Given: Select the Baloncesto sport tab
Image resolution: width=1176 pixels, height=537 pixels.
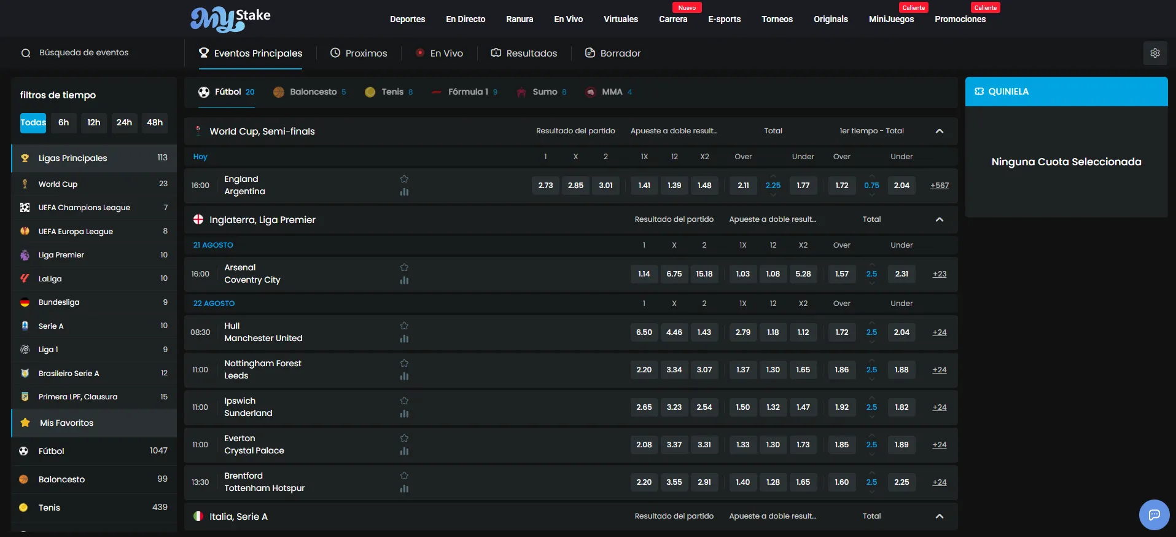Looking at the screenshot, I should click(310, 92).
